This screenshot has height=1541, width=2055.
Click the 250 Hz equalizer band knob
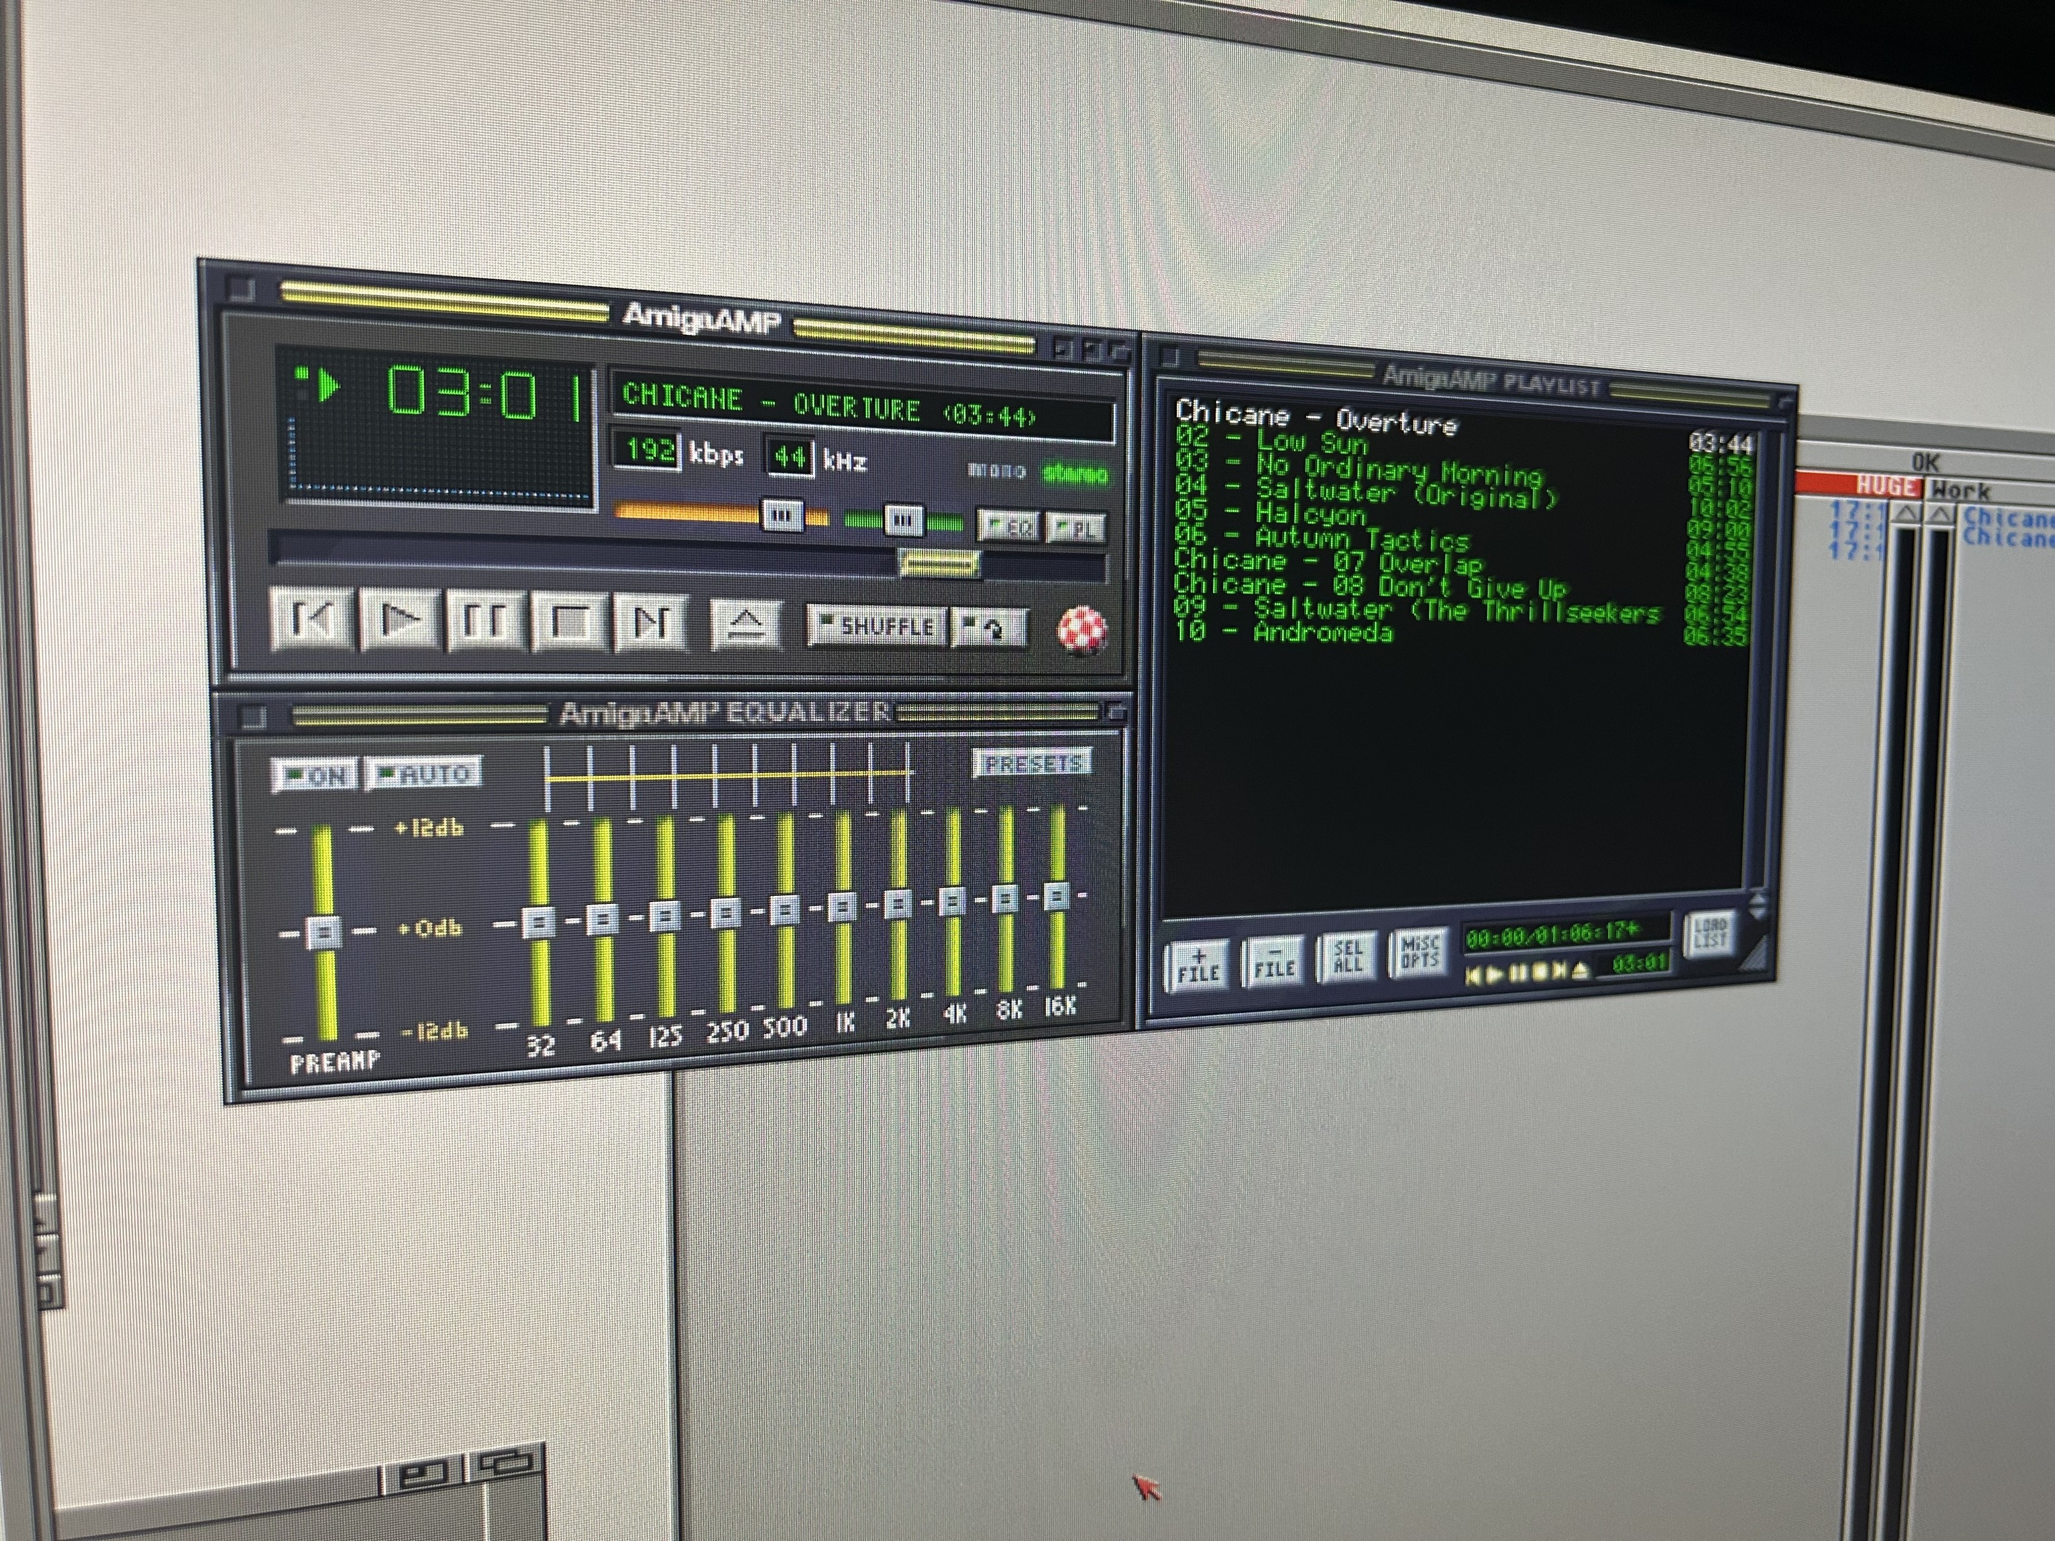[x=726, y=913]
